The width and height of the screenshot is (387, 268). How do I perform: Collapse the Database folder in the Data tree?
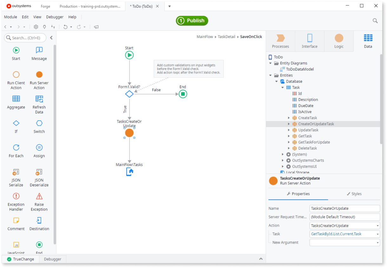[276, 81]
